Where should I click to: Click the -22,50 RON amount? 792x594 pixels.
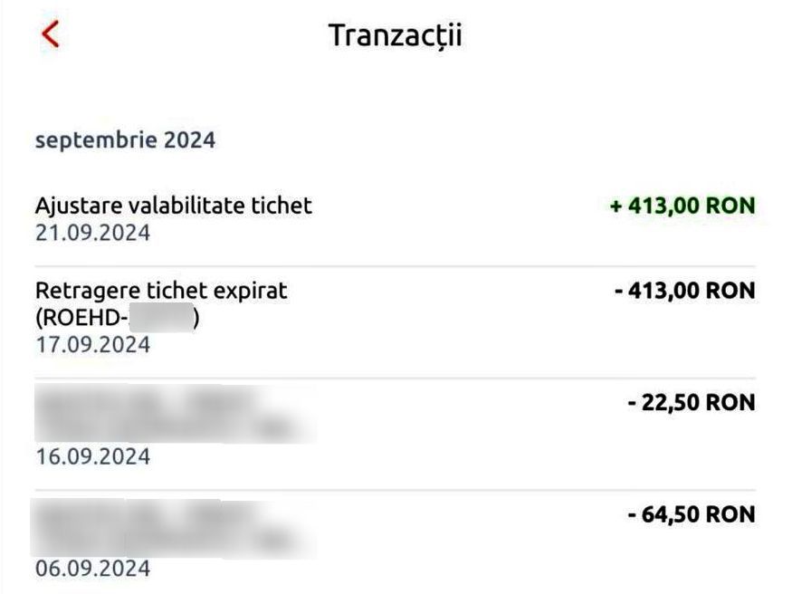click(x=691, y=402)
